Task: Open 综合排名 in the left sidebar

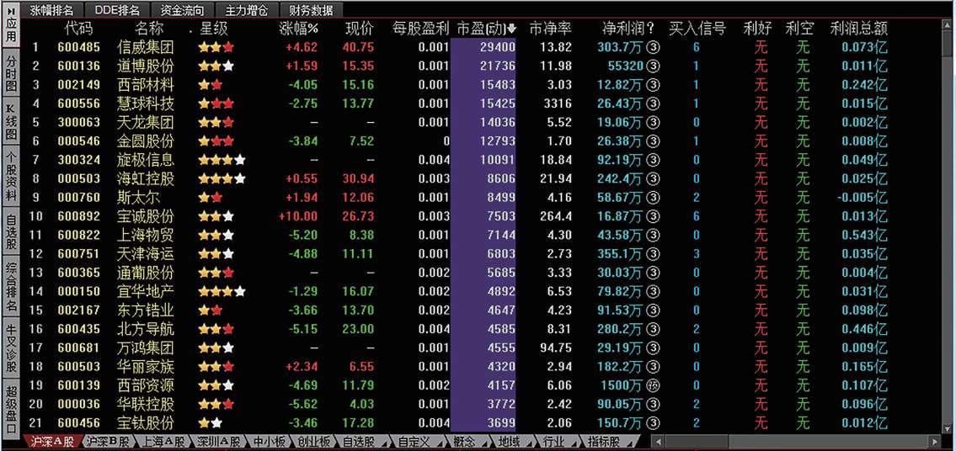Action: (11, 286)
